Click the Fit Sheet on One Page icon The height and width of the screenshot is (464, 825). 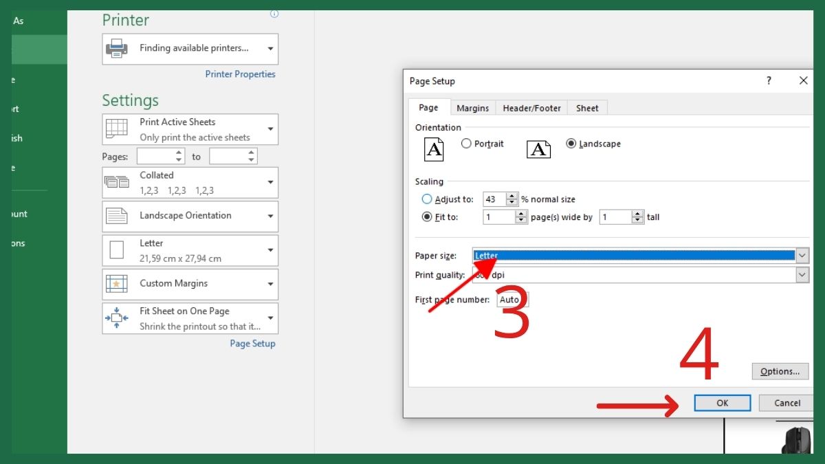(x=117, y=318)
